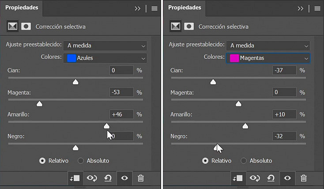Select adjustment icon in left panel header
Viewport: 324px width, 189px height.
coord(12,26)
